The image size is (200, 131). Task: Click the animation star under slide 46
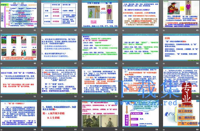pyautogui.click(x=2, y=64)
